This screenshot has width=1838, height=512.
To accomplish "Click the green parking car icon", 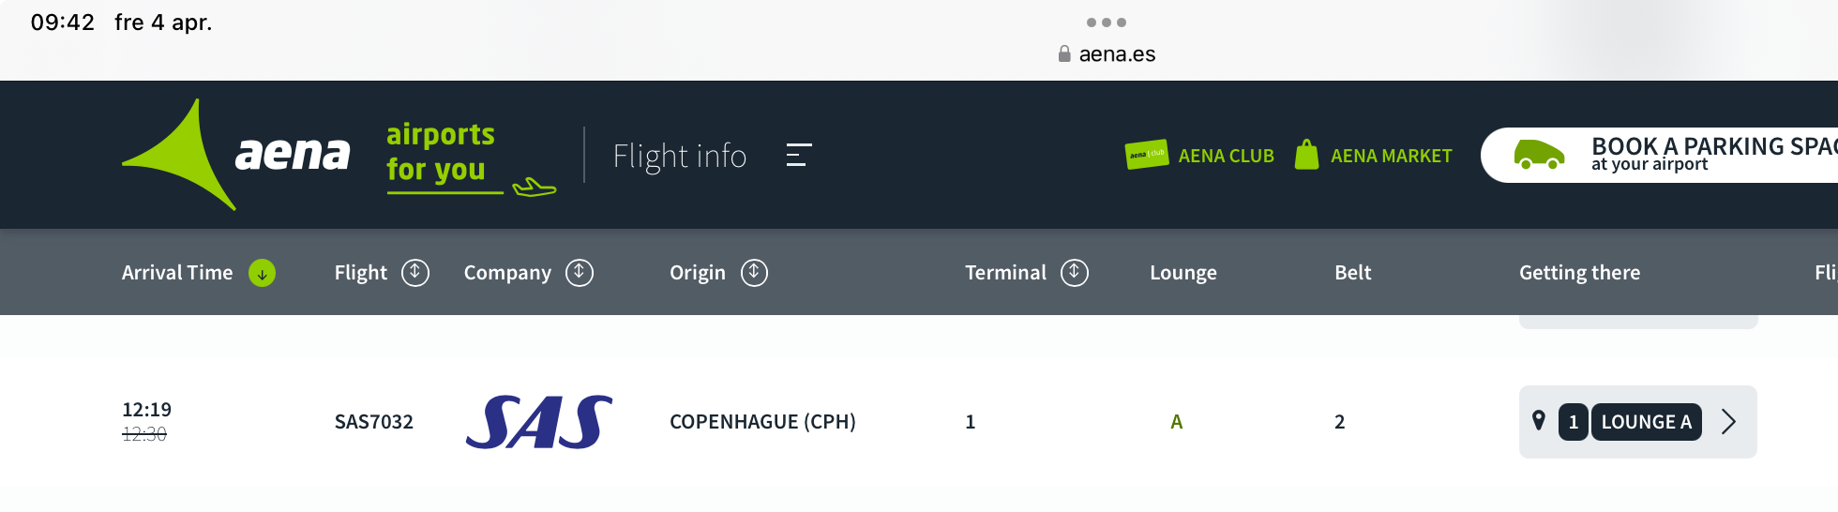I will pos(1539,155).
